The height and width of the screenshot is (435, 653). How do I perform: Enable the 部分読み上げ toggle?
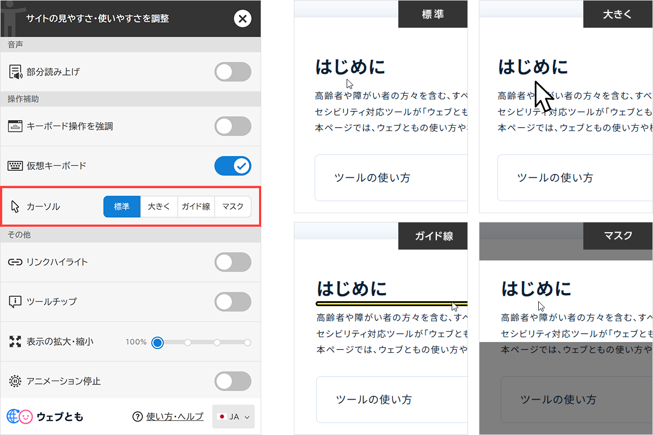click(x=233, y=71)
